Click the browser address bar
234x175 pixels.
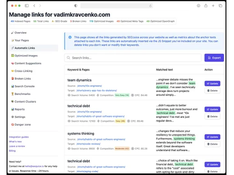point(117,6)
